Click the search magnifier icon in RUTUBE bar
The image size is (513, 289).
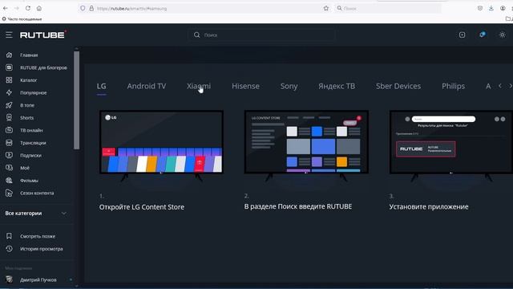tap(196, 35)
